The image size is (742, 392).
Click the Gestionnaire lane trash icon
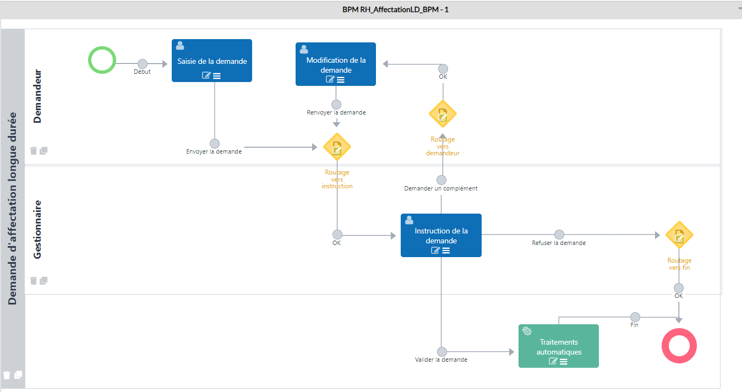pyautogui.click(x=34, y=280)
